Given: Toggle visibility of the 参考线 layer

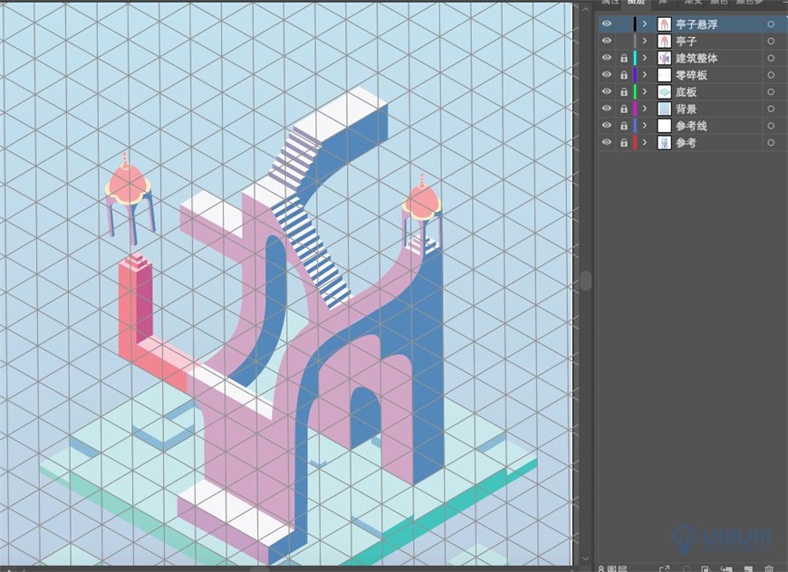Looking at the screenshot, I should click(x=606, y=126).
